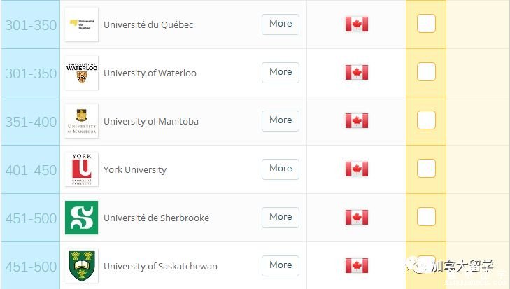Open the Université de Sherbrooke link
This screenshot has width=510, height=289.
pos(156,218)
